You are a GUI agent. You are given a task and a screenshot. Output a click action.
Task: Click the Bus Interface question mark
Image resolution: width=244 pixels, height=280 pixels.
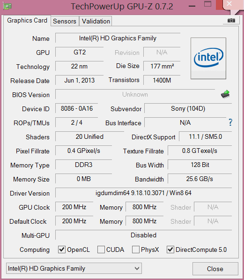pyautogui.click(x=230, y=122)
